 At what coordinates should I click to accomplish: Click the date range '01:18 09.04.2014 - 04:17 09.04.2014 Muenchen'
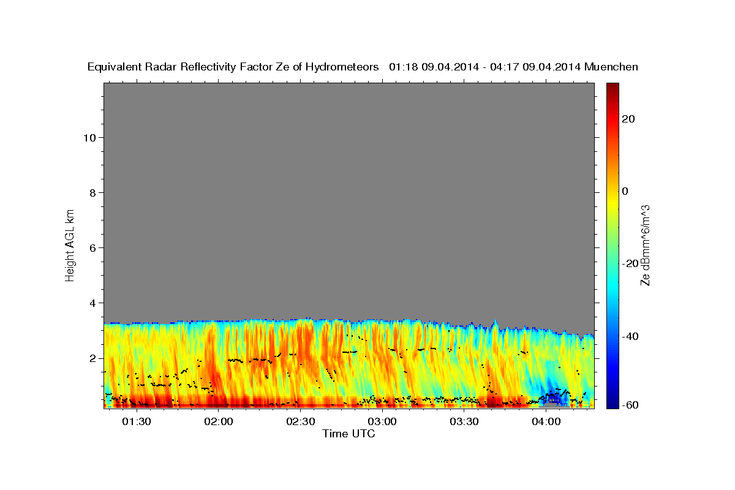(514, 67)
